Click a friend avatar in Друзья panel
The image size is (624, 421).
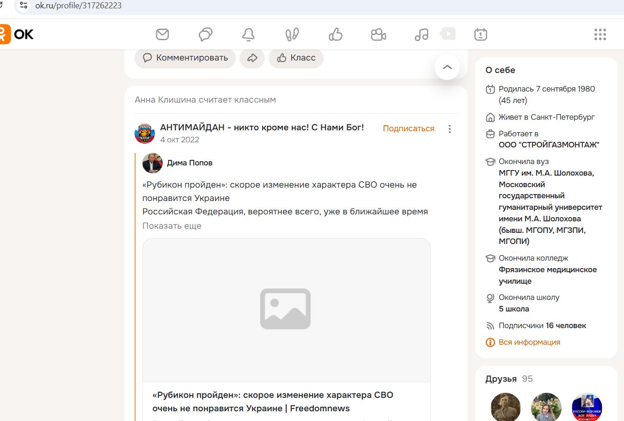[505, 407]
